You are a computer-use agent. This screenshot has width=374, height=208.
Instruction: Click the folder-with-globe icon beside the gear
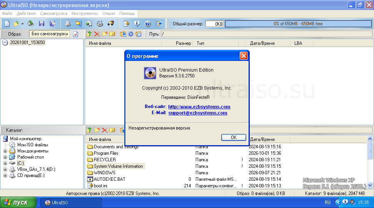tap(139, 34)
